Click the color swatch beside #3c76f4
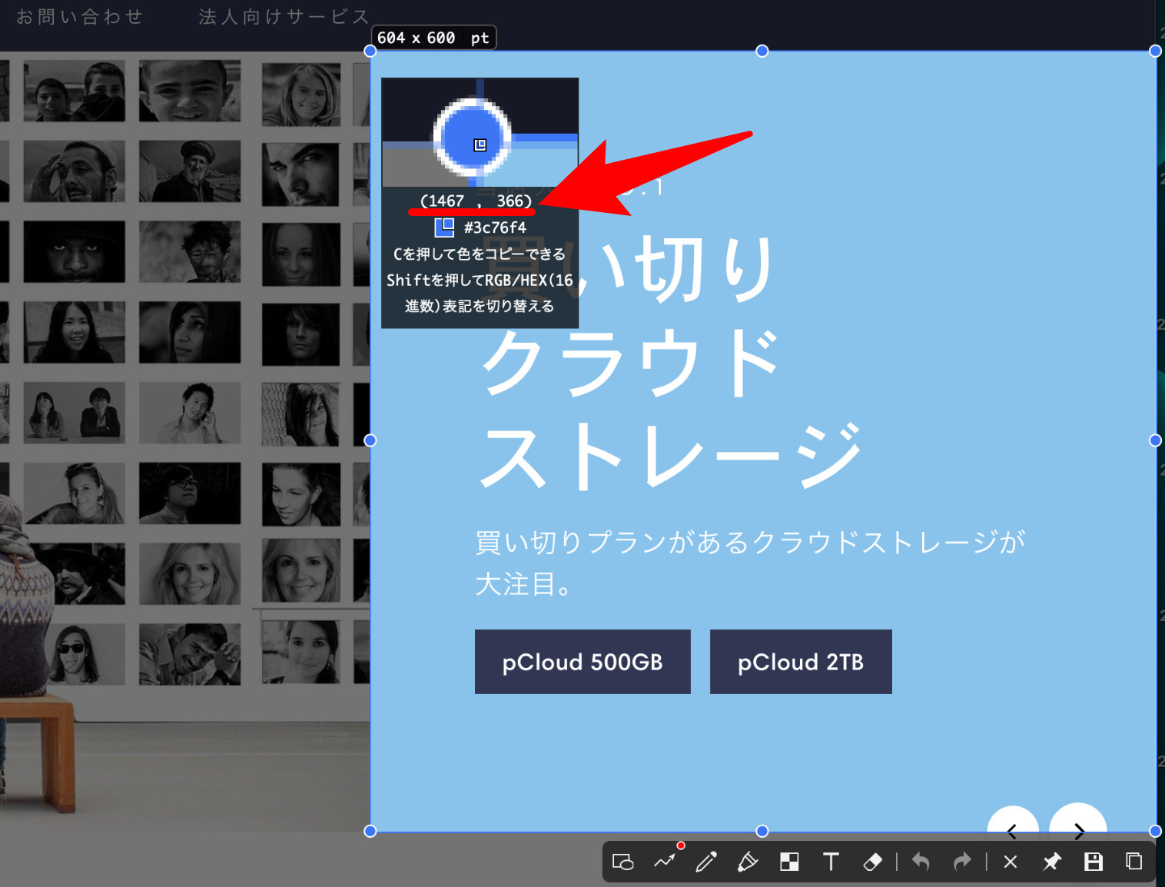 [x=444, y=228]
